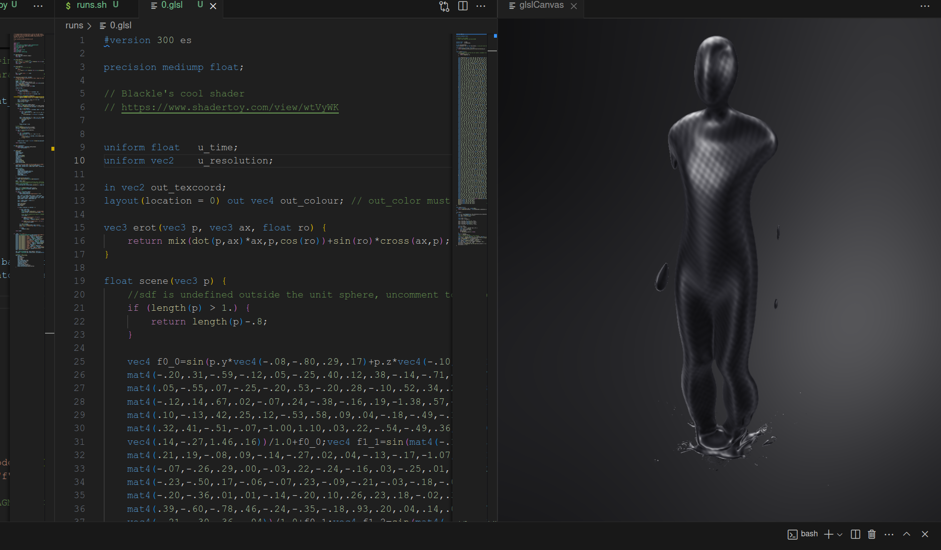The height and width of the screenshot is (550, 941).
Task: Close the glslCanvas tab
Action: click(574, 6)
